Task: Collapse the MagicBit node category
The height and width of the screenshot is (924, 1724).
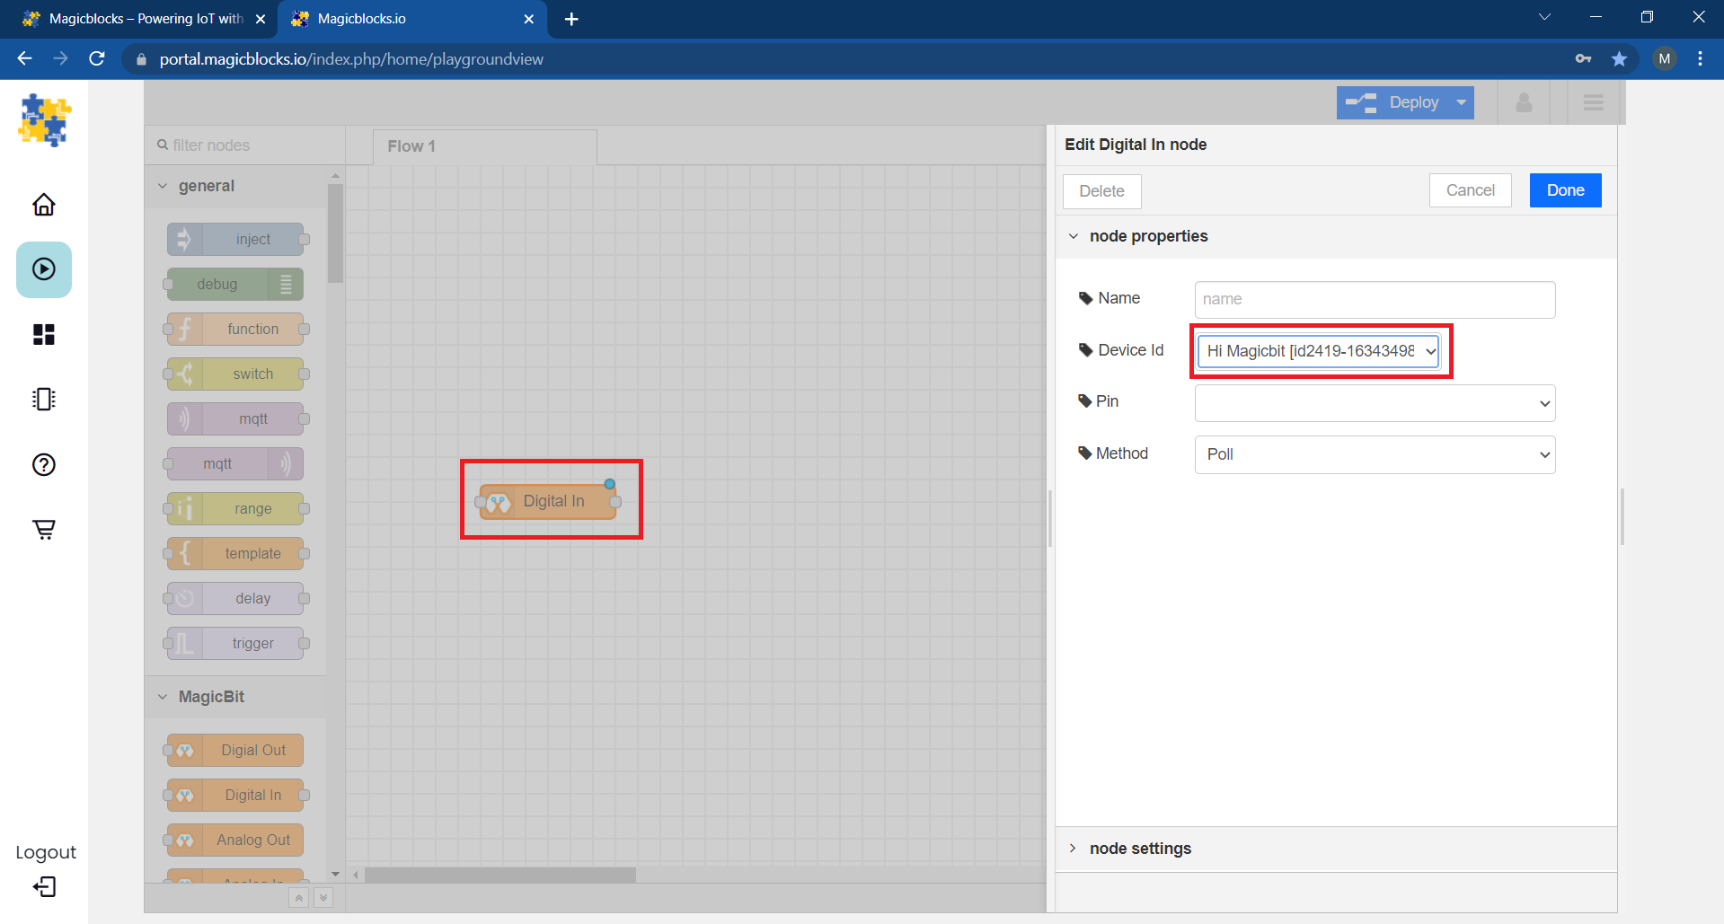Action: (x=163, y=696)
